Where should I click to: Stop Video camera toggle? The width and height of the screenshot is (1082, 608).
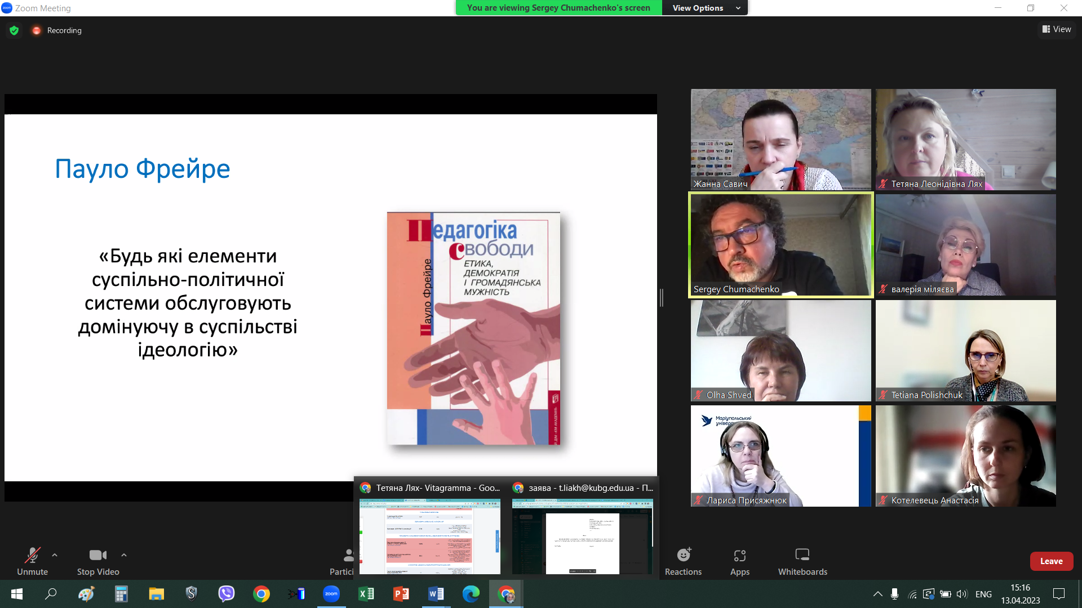[98, 562]
